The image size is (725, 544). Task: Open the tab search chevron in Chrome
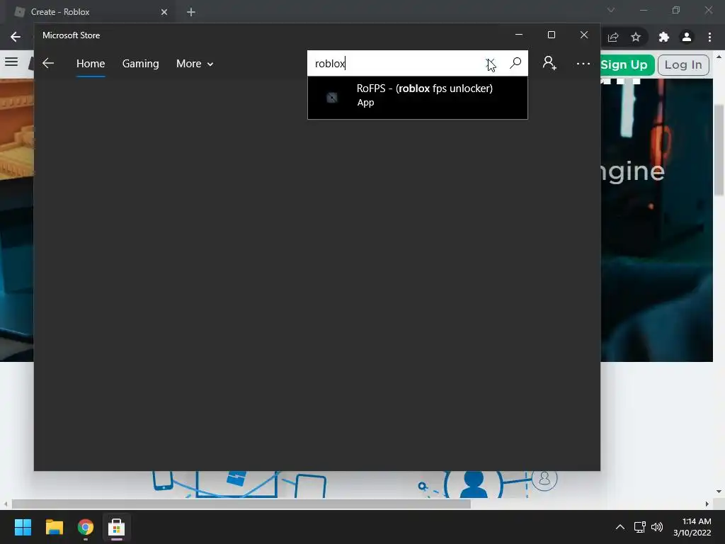coord(611,10)
